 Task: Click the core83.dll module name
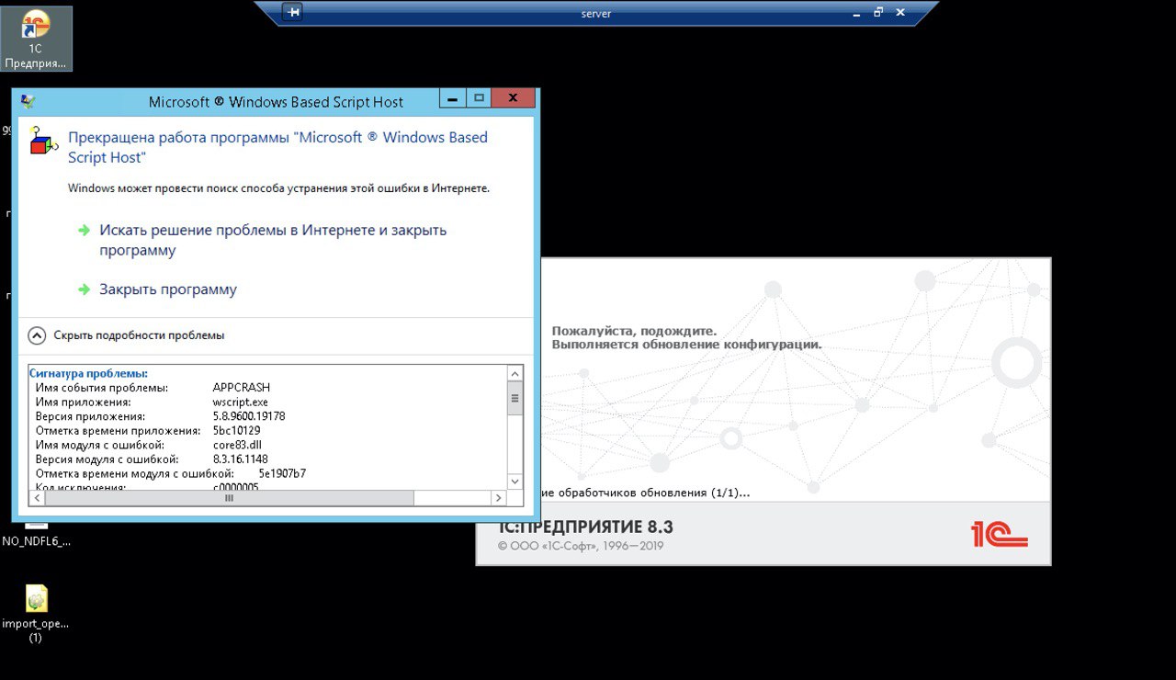tap(237, 445)
